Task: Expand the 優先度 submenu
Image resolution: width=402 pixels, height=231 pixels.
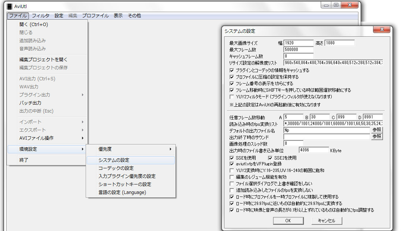Action: (x=131, y=149)
